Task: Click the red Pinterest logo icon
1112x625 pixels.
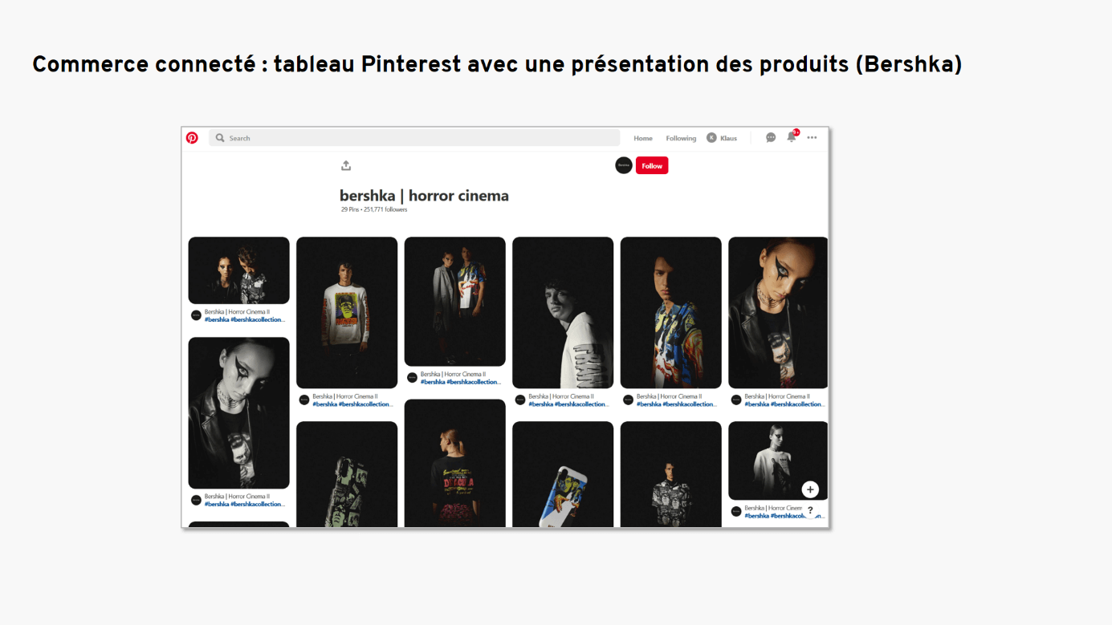Action: tap(192, 138)
